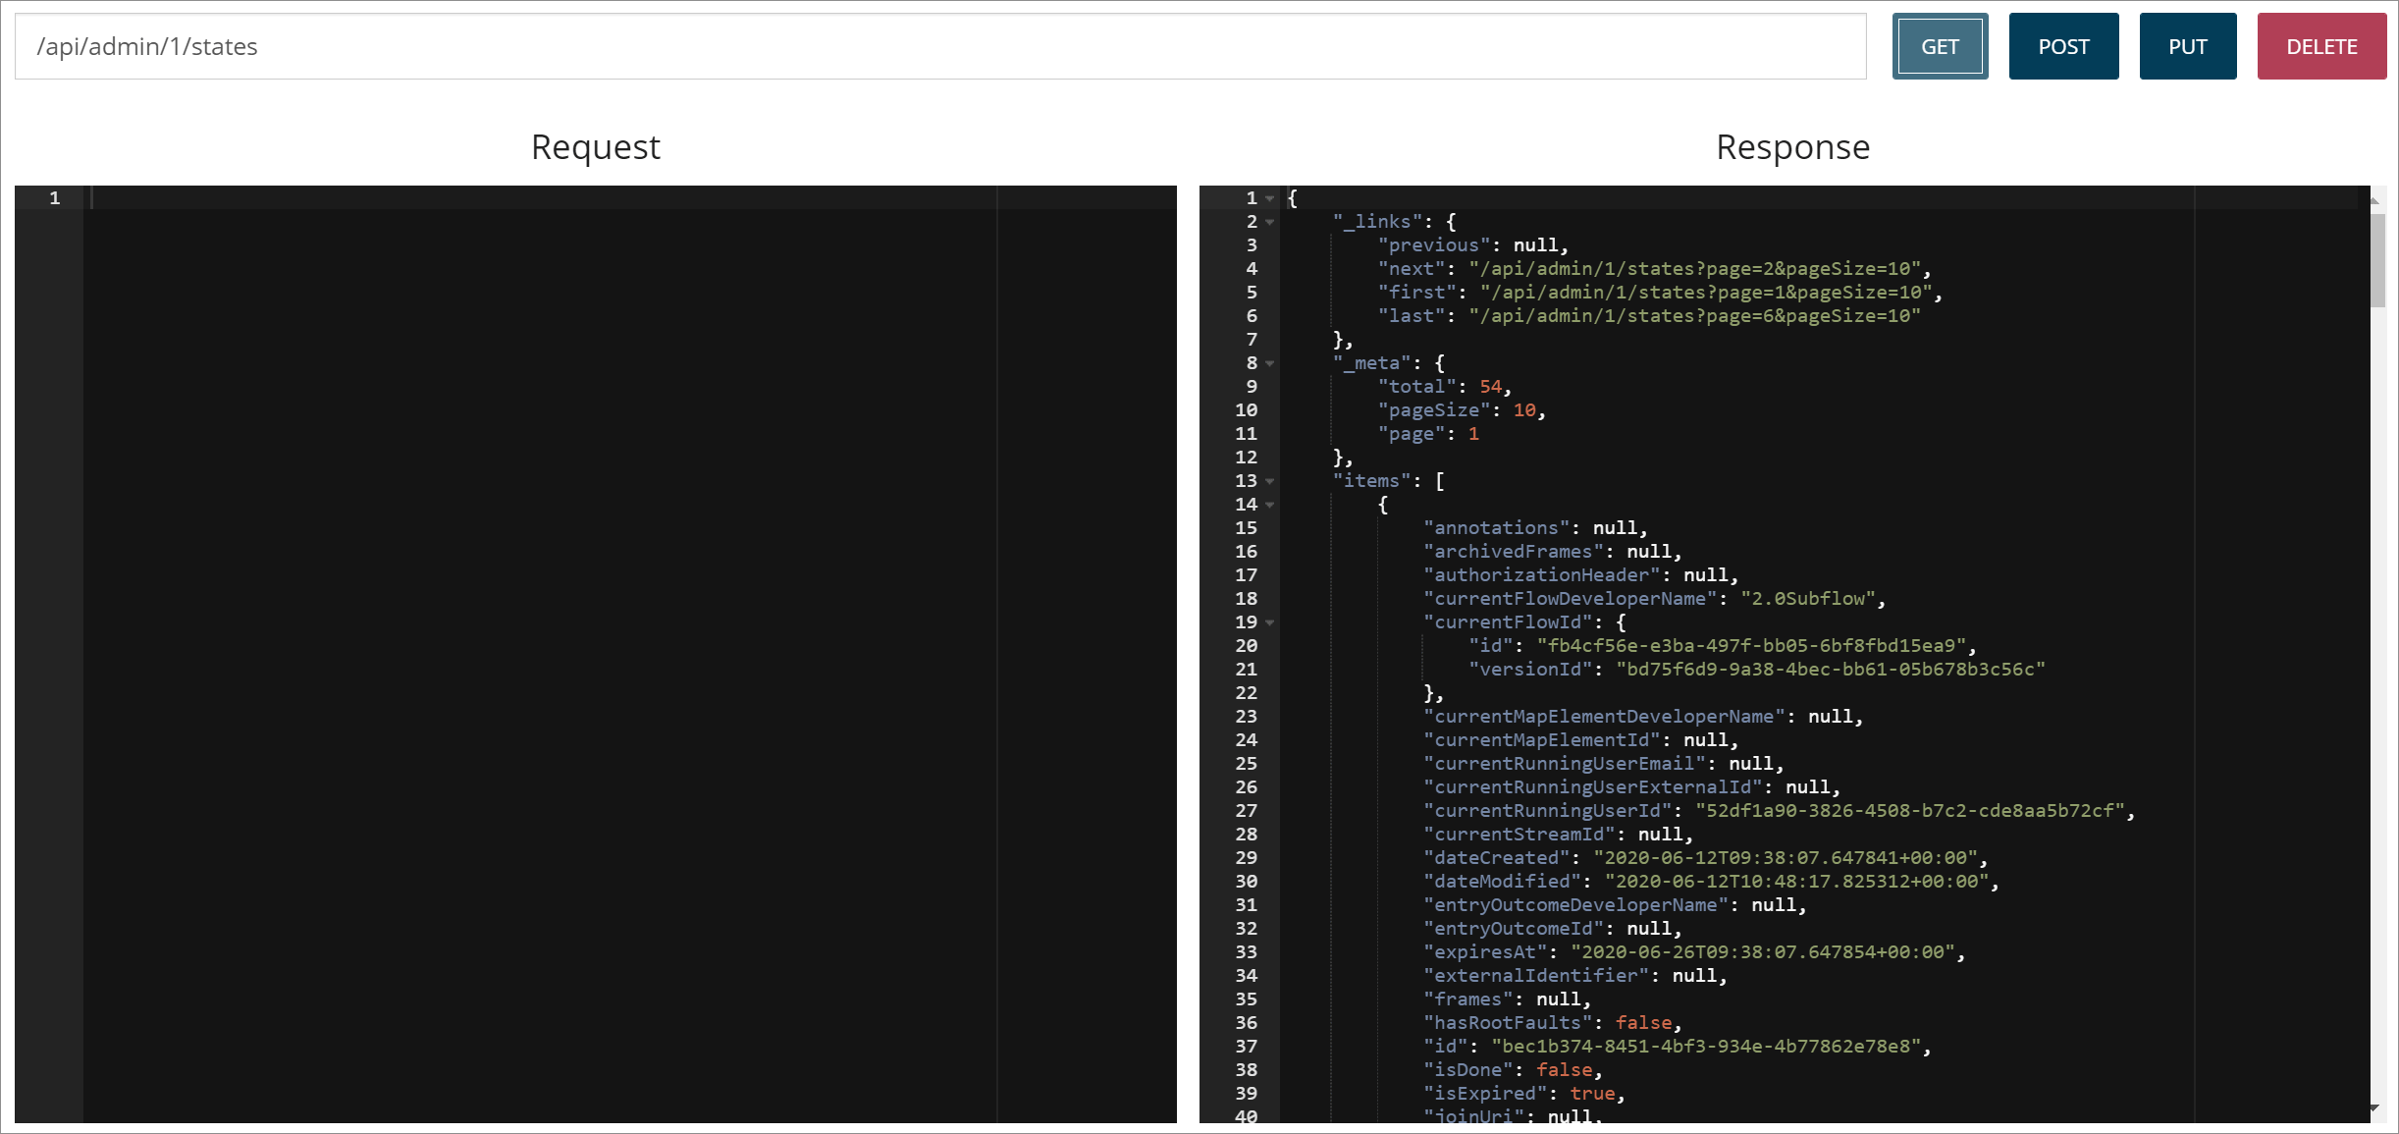
Task: Collapse the _meta object
Action: click(x=1271, y=362)
